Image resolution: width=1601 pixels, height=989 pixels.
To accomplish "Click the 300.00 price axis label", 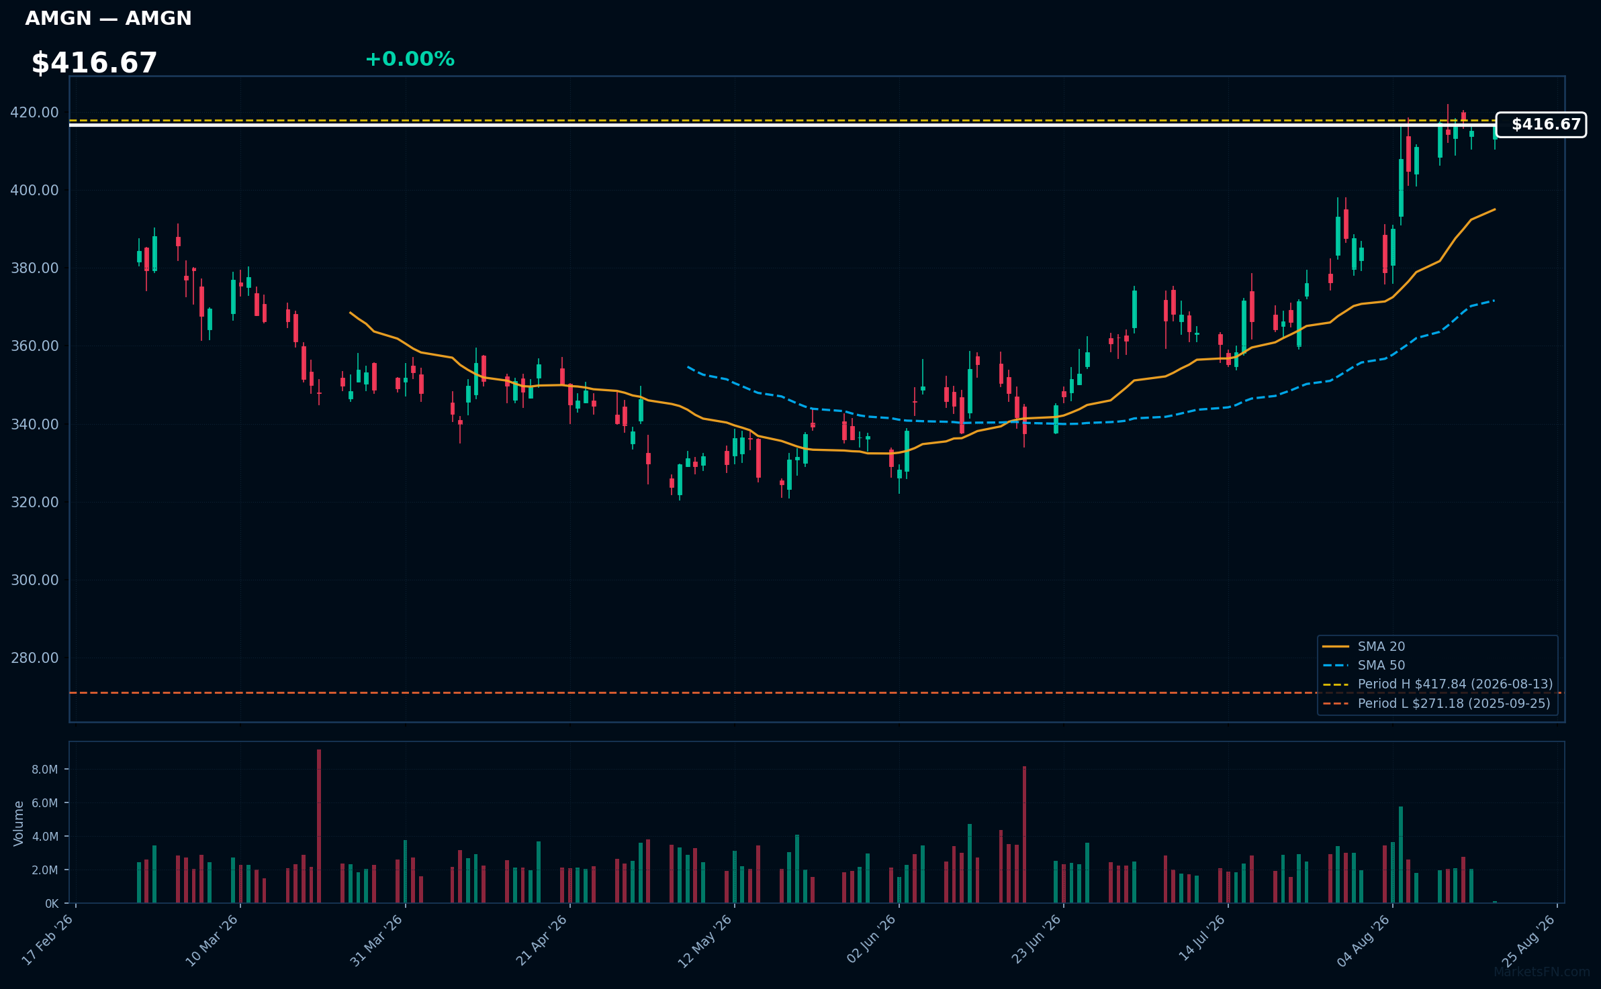I will click(x=34, y=580).
